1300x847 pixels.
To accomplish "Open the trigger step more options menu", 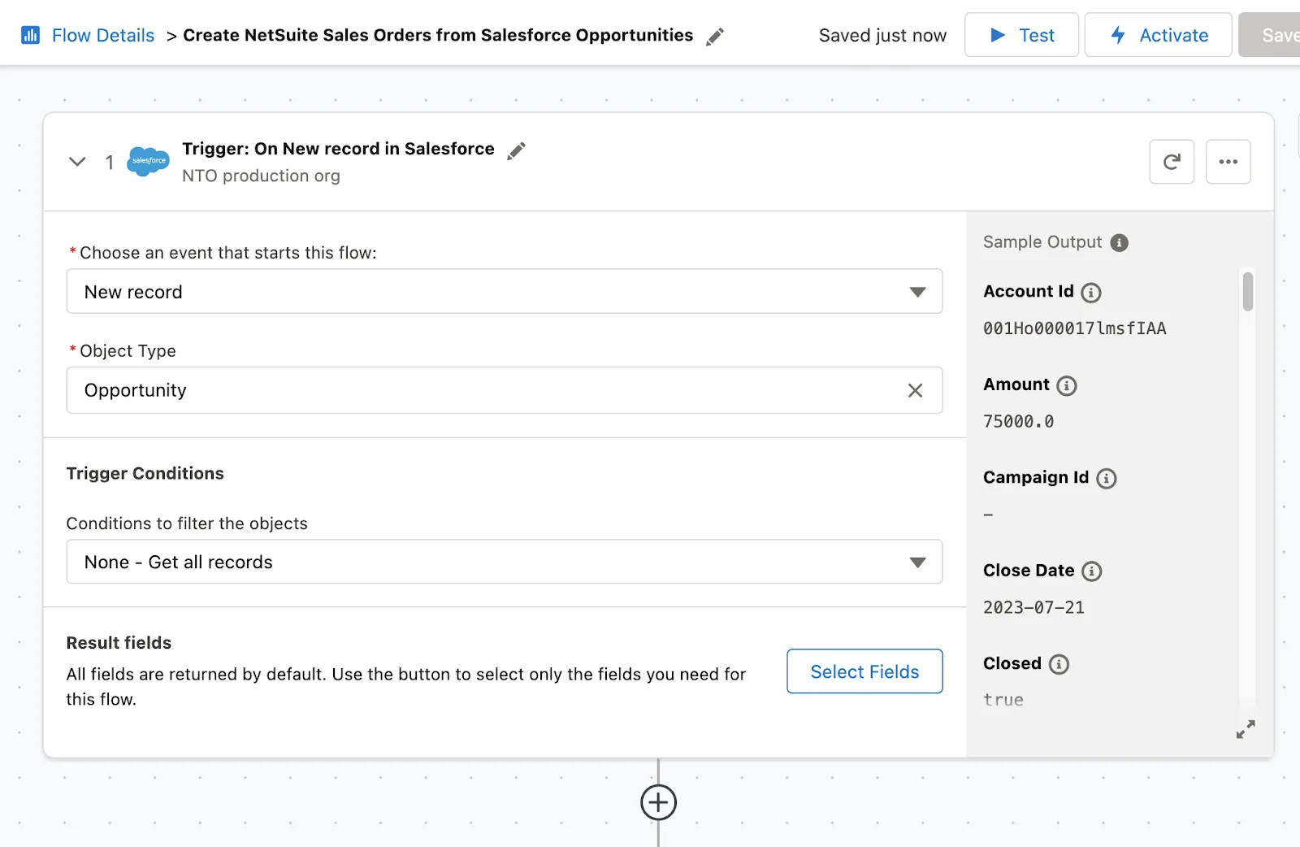I will tap(1228, 162).
